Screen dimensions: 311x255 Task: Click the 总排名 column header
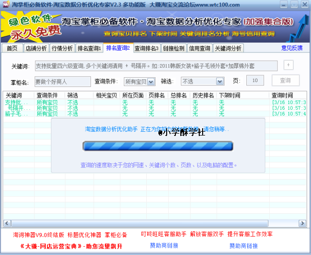pos(179,95)
